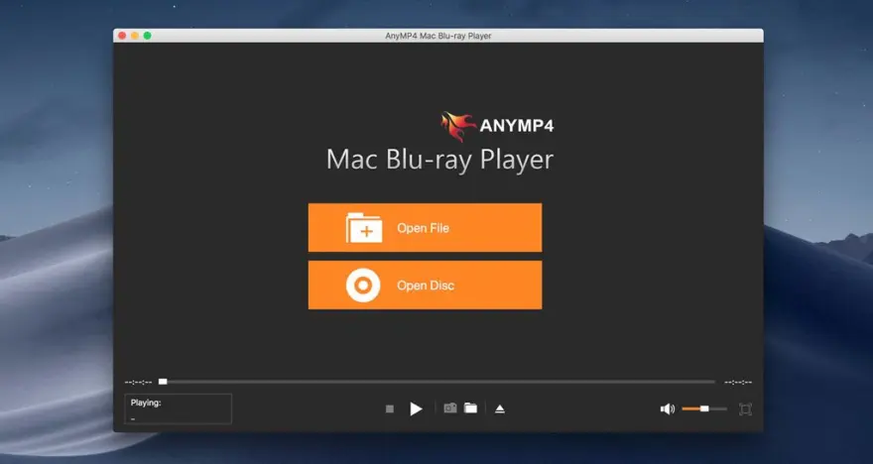The image size is (873, 464).
Task: Take a snapshot with the camera icon
Action: pyautogui.click(x=449, y=408)
